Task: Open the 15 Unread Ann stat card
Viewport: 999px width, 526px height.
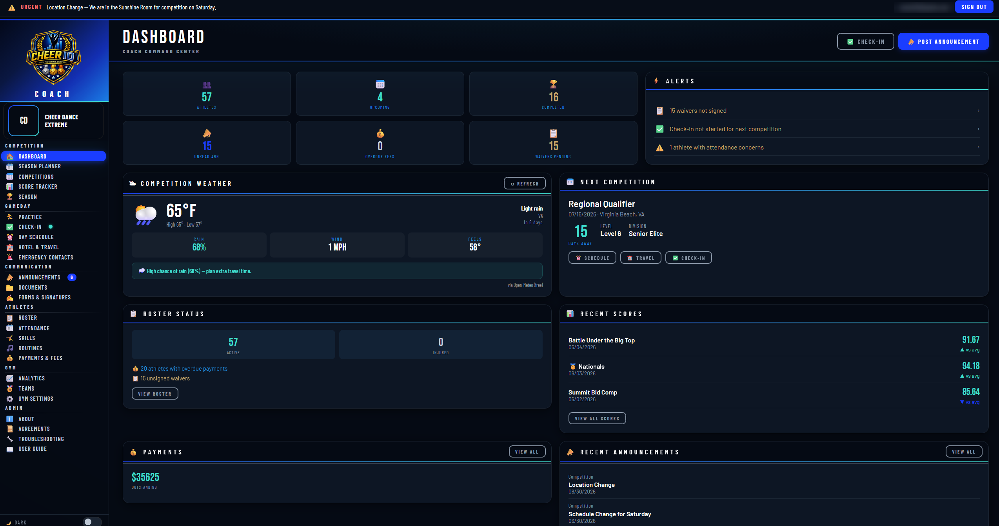Action: [x=207, y=143]
